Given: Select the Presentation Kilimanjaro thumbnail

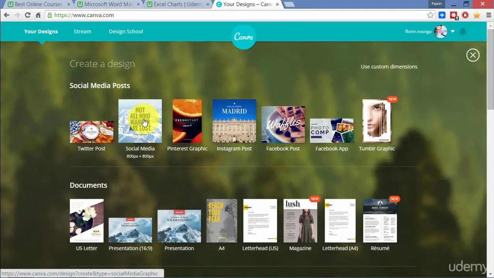Looking at the screenshot, I should point(179,226).
